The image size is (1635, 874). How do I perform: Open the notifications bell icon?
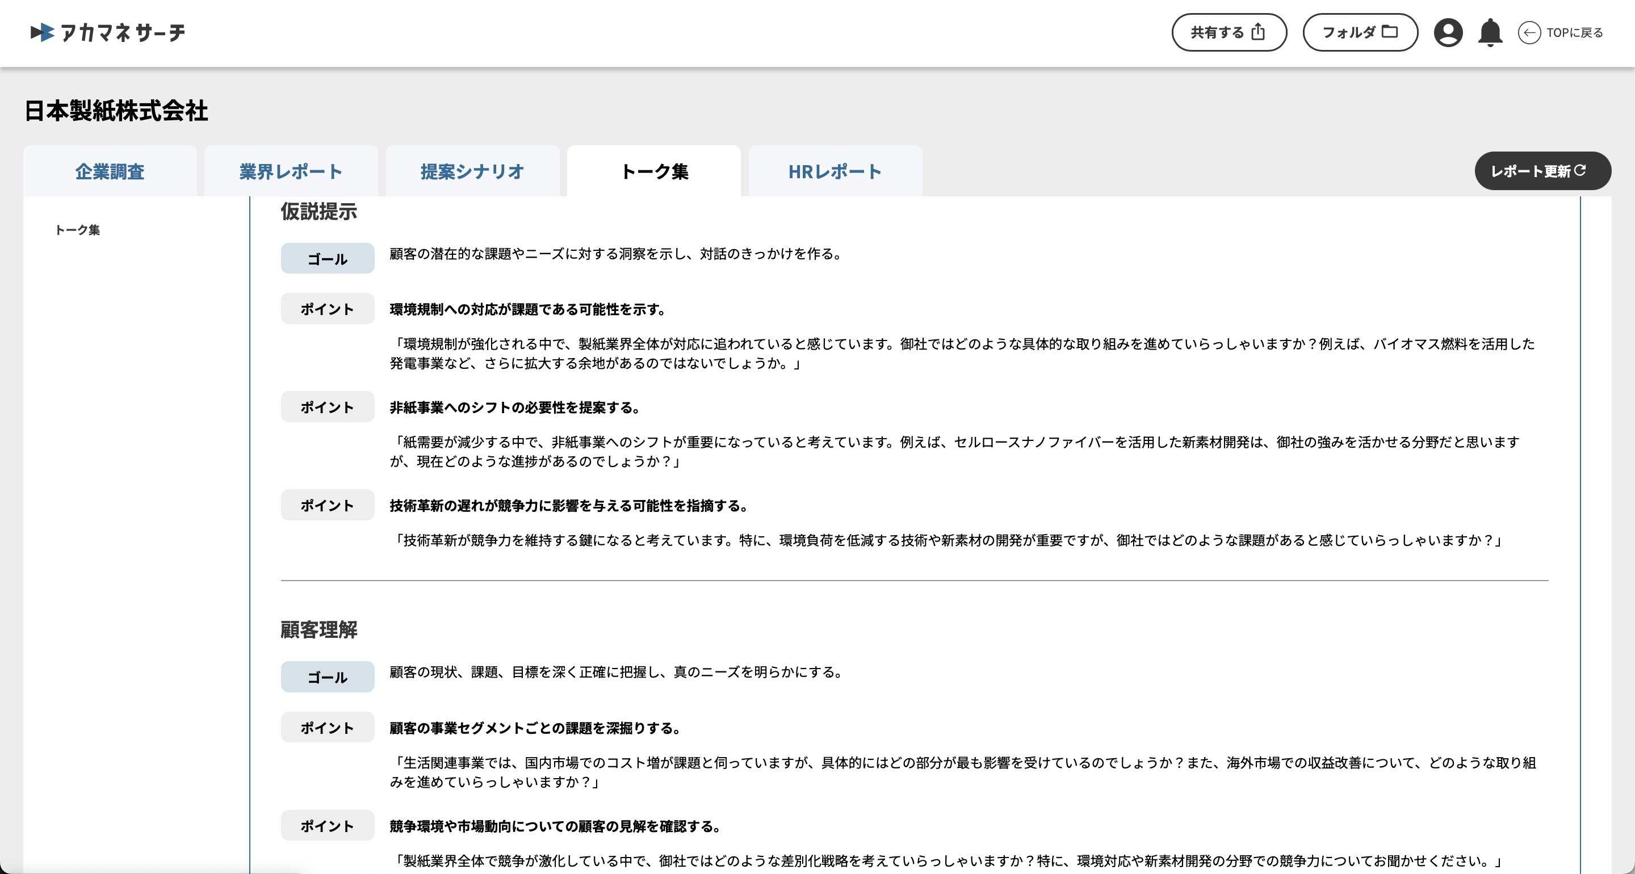click(x=1490, y=32)
